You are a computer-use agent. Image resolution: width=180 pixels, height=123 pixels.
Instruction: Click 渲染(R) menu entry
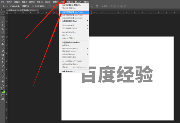74,67
